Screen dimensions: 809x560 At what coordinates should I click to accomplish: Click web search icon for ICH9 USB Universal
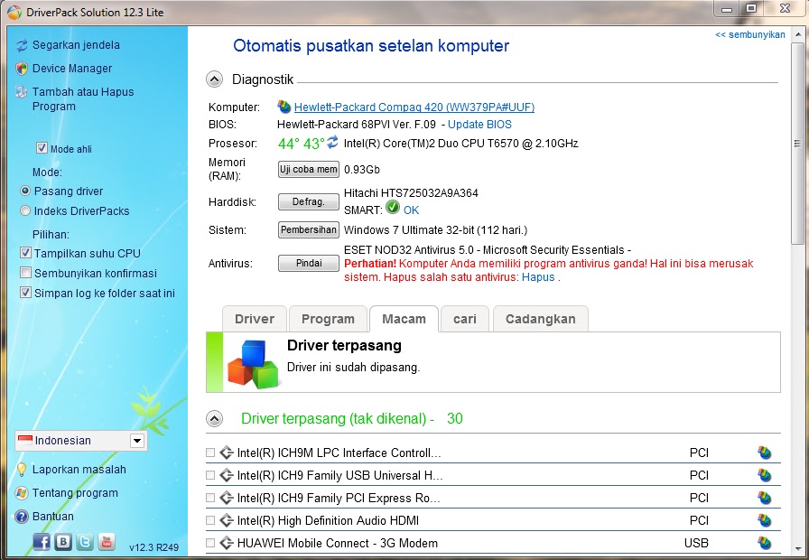[764, 475]
